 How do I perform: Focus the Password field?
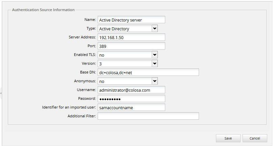click(x=131, y=98)
